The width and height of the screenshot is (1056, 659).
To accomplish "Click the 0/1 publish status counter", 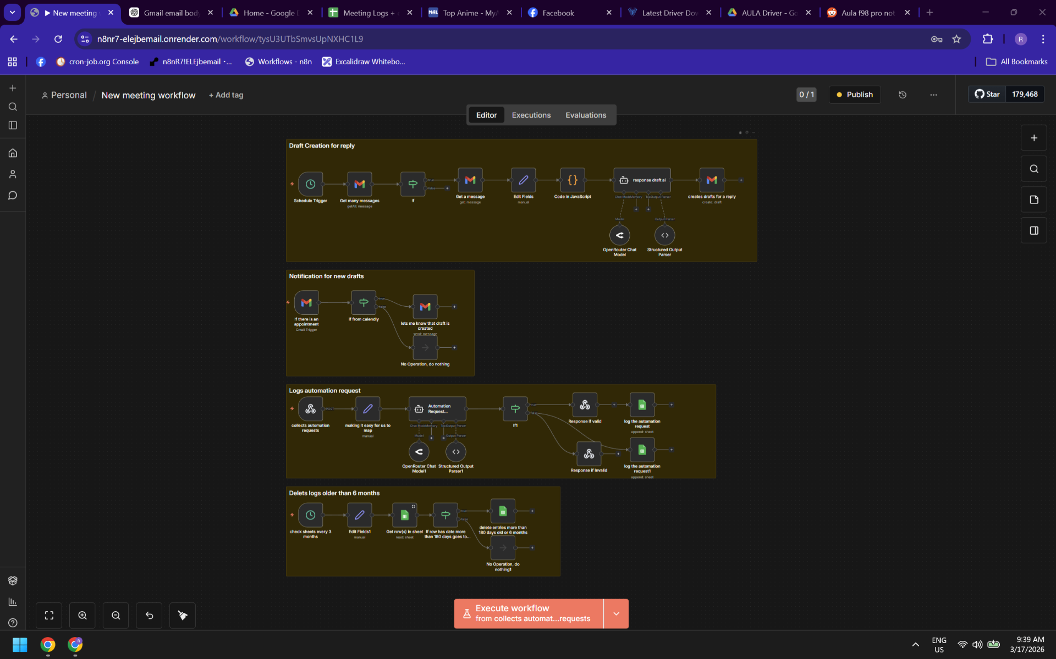I will coord(806,95).
